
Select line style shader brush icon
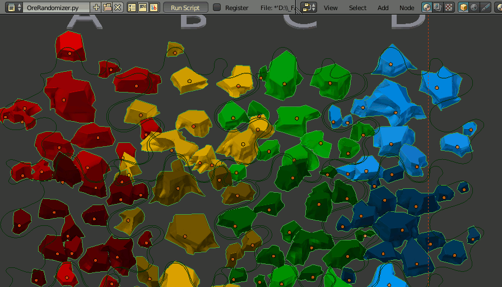pos(485,7)
